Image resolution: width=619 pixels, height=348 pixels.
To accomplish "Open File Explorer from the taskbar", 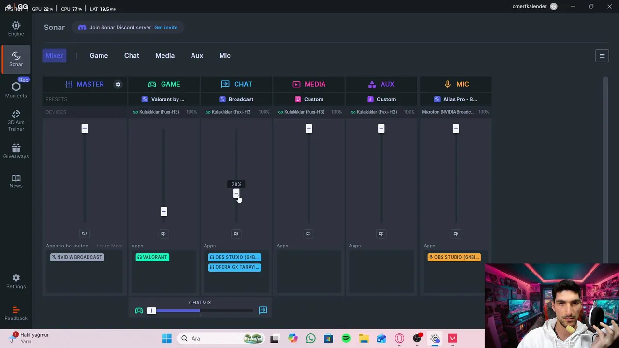I will click(x=364, y=339).
